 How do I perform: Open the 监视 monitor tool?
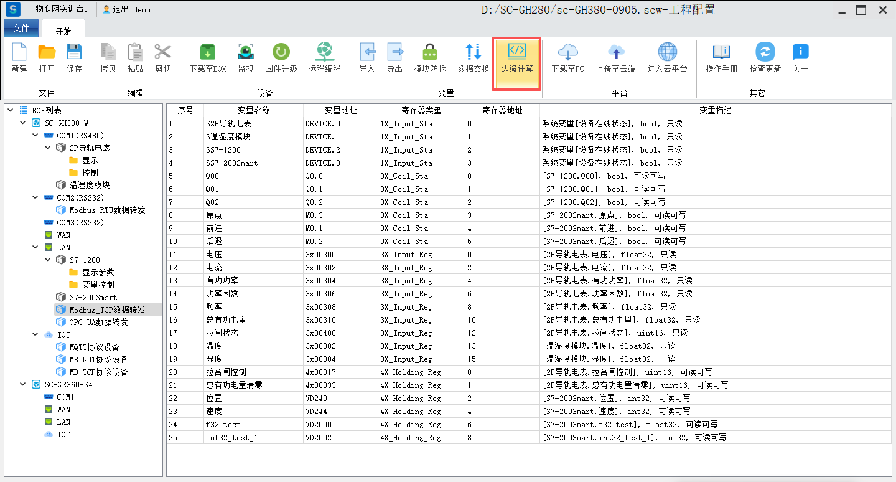245,52
